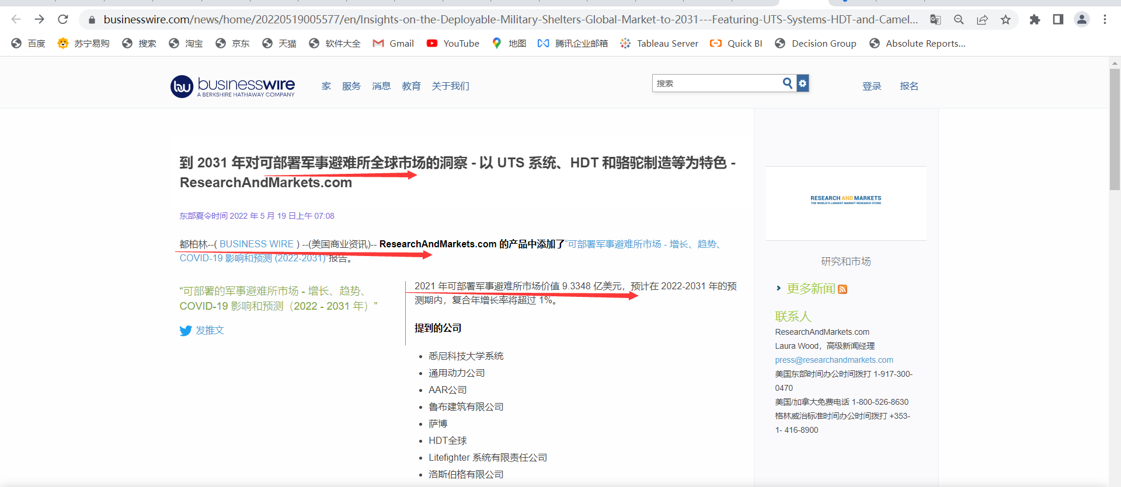Click the 报名 sign up link
1121x487 pixels.
point(909,86)
